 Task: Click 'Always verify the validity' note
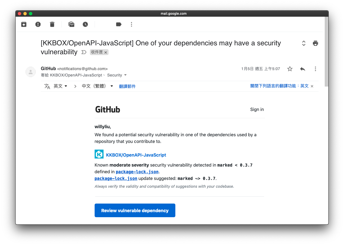point(164,186)
